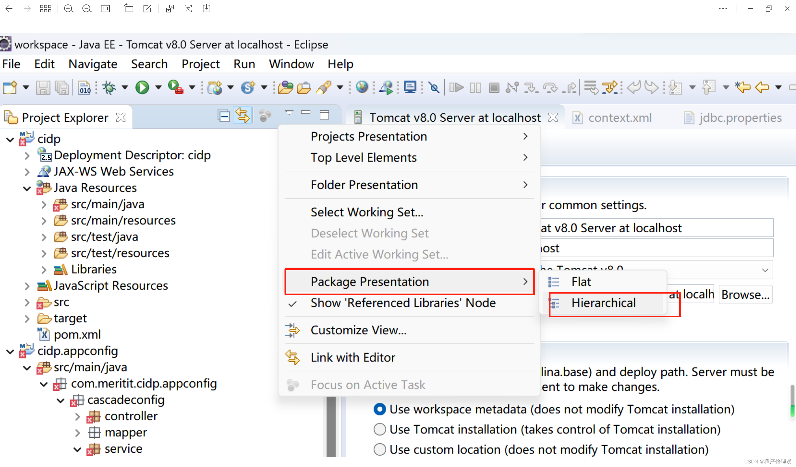The width and height of the screenshot is (796, 467).
Task: Click the Save All icon
Action: coord(62,88)
